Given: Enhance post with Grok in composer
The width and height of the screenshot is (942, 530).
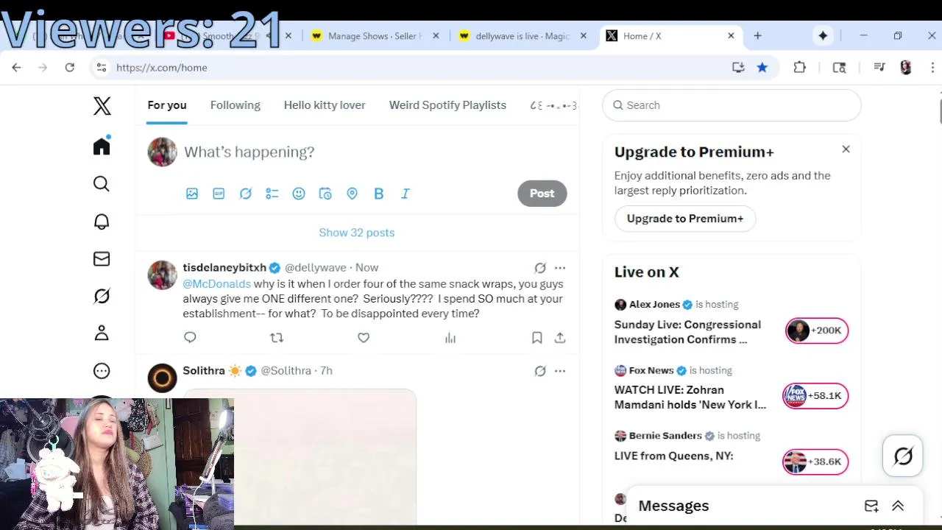Looking at the screenshot, I should tap(246, 194).
